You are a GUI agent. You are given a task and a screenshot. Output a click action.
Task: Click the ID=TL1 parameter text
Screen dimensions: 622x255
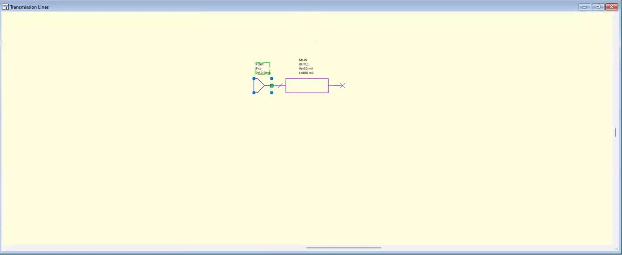[x=304, y=64]
